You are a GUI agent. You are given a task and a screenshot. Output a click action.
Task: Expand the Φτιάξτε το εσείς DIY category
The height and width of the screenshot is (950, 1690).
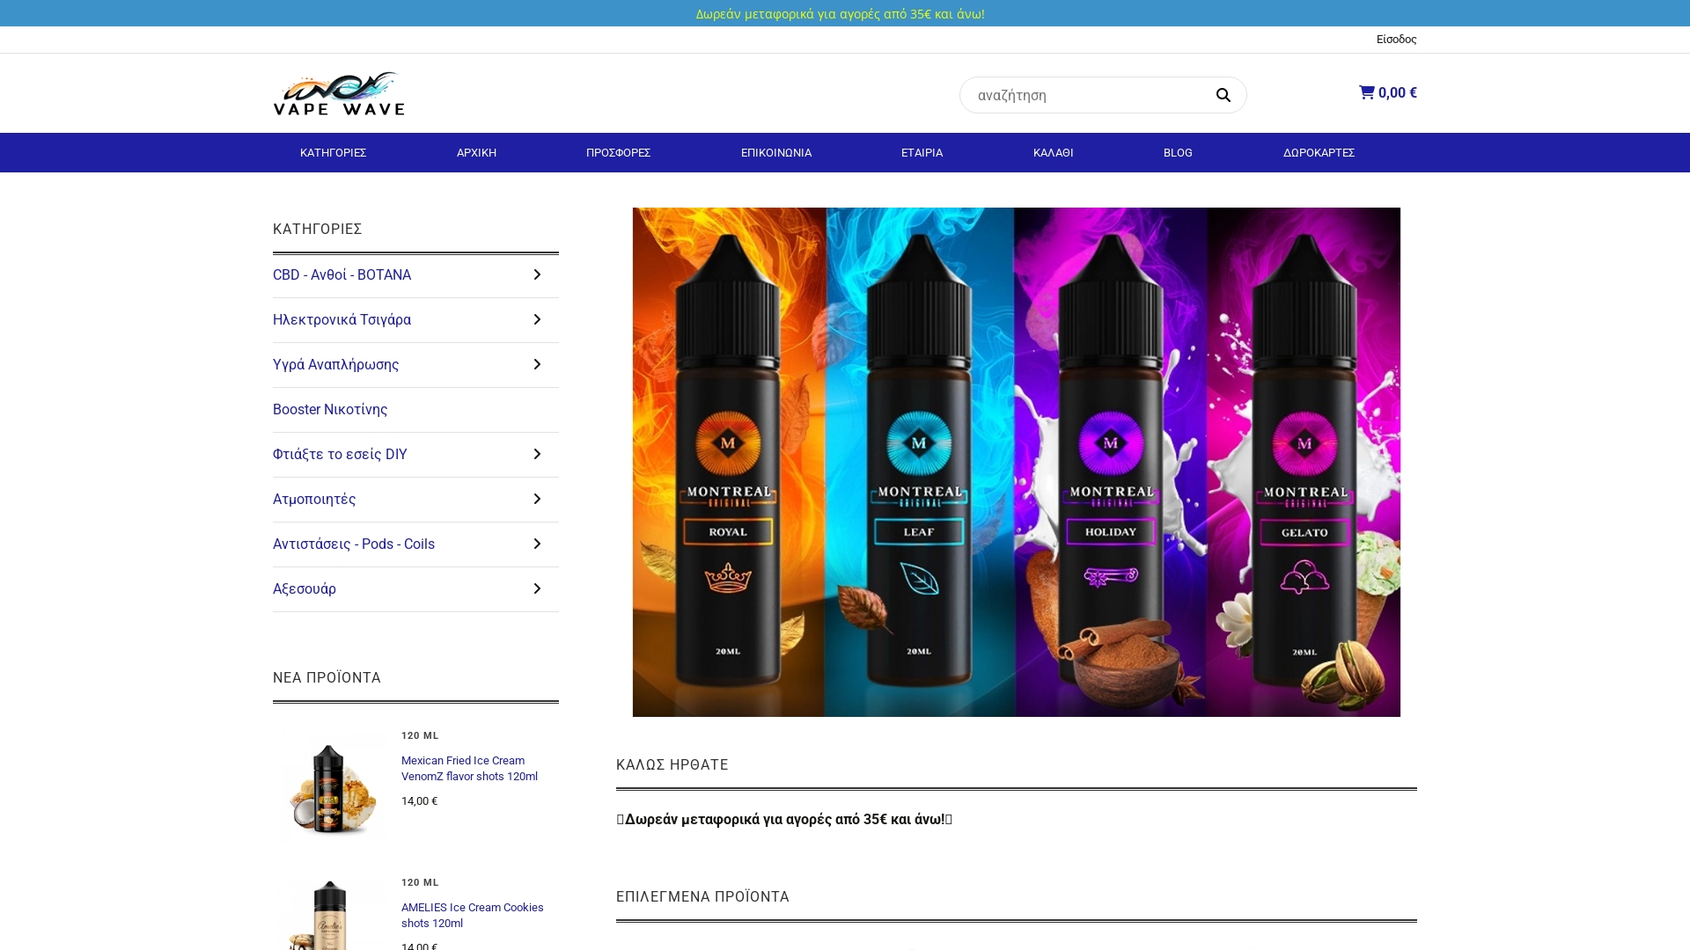coord(537,454)
